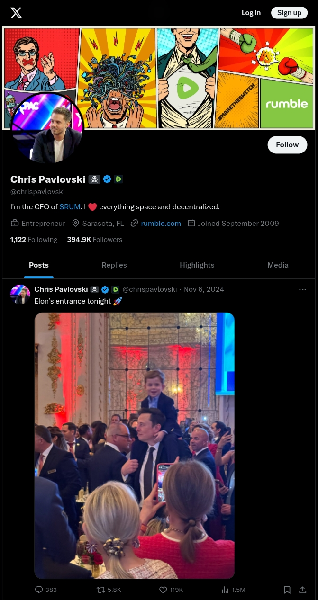
Task: Follow Chris Pavlovski
Action: pos(287,145)
